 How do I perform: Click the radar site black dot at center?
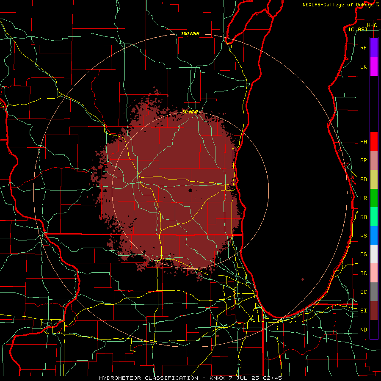[190, 190]
